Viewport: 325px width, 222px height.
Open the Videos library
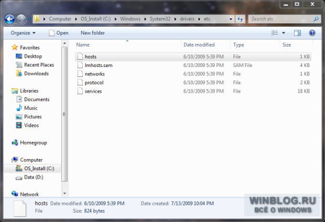tap(27, 125)
